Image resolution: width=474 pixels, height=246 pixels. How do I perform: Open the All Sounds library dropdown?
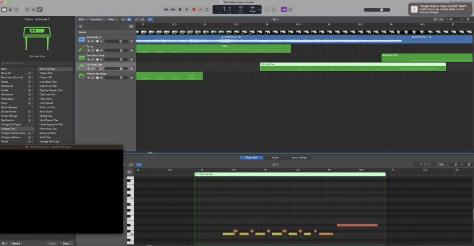pos(42,19)
